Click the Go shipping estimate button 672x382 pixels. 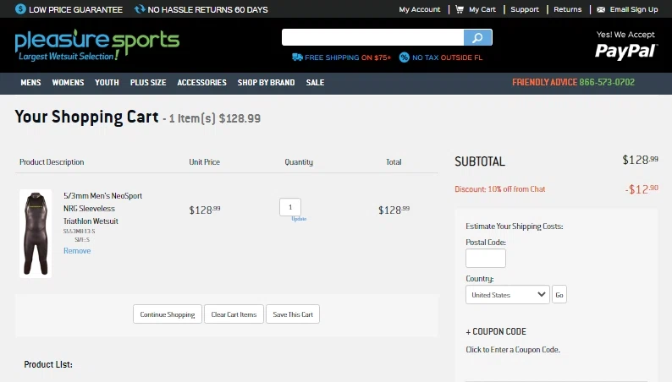coord(559,295)
